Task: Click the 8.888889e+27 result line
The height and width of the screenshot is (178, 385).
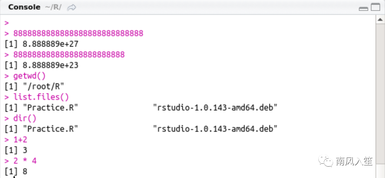Action: click(42, 44)
